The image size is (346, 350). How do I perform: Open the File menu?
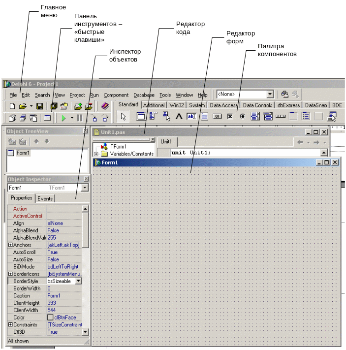click(x=13, y=95)
